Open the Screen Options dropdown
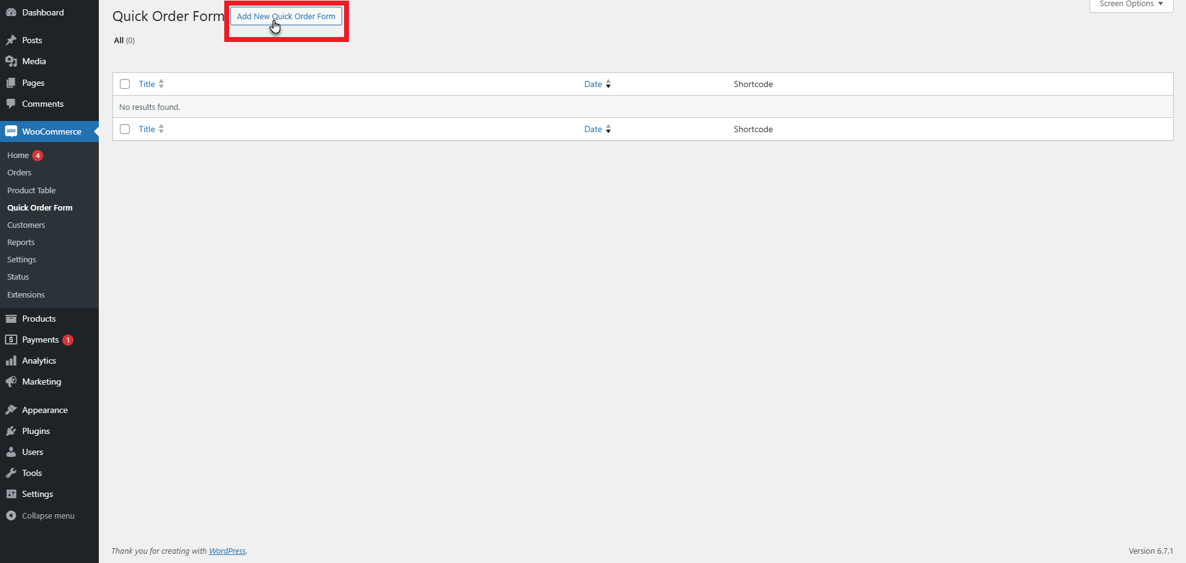 pyautogui.click(x=1130, y=4)
